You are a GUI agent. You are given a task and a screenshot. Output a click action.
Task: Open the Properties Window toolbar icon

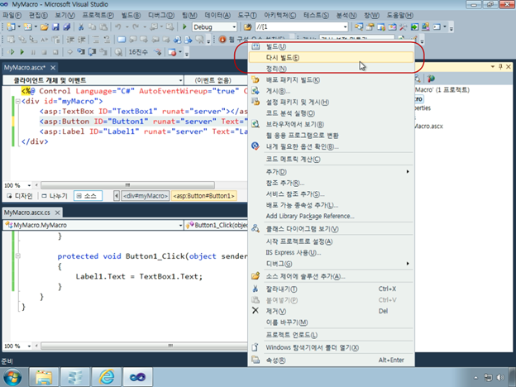coord(370,26)
